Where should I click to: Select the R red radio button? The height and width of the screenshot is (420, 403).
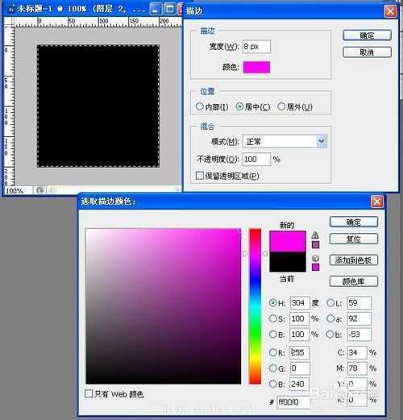(x=273, y=352)
